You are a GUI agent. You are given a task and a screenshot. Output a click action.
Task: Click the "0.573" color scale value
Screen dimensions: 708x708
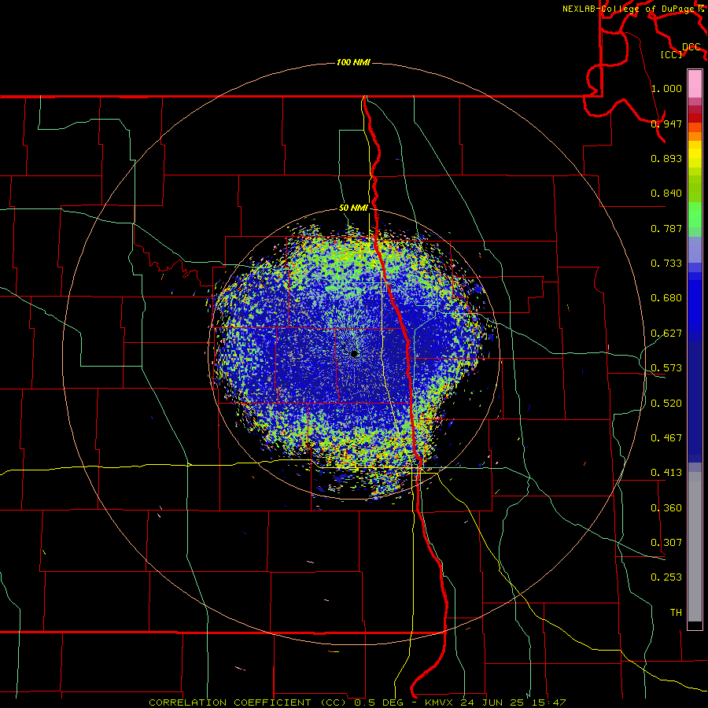666,368
